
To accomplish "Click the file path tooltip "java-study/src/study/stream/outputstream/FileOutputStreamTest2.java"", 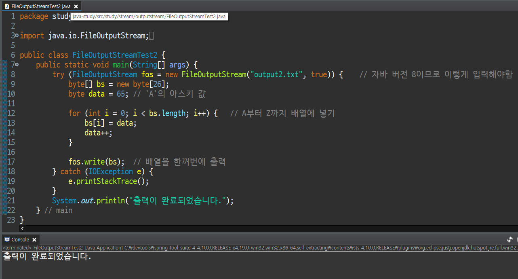I will (149, 17).
